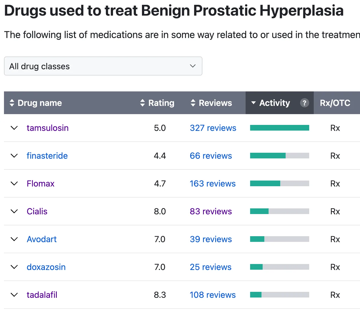Viewport: 360px width, 310px height.
Task: Click the Cialis activity bar
Action: (x=279, y=211)
